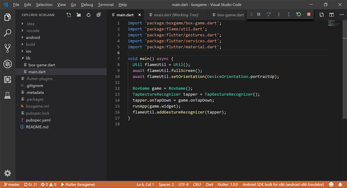Collapse all folders in Explorer
Screen dimensions: 347x188
[x=99, y=15]
